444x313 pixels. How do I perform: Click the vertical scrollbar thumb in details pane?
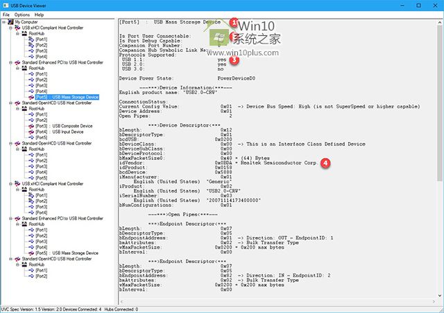[x=439, y=103]
